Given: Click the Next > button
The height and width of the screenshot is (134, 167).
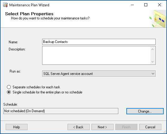Looking at the screenshot, I should coord(102,127).
